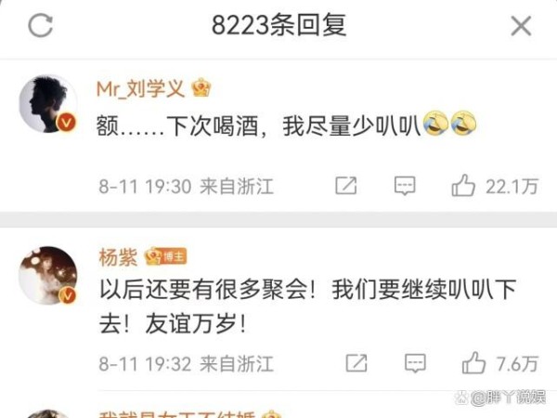This screenshot has height=418, width=557.
Task: Open Mr_刘学义's profile avatar
Action: click(x=48, y=104)
